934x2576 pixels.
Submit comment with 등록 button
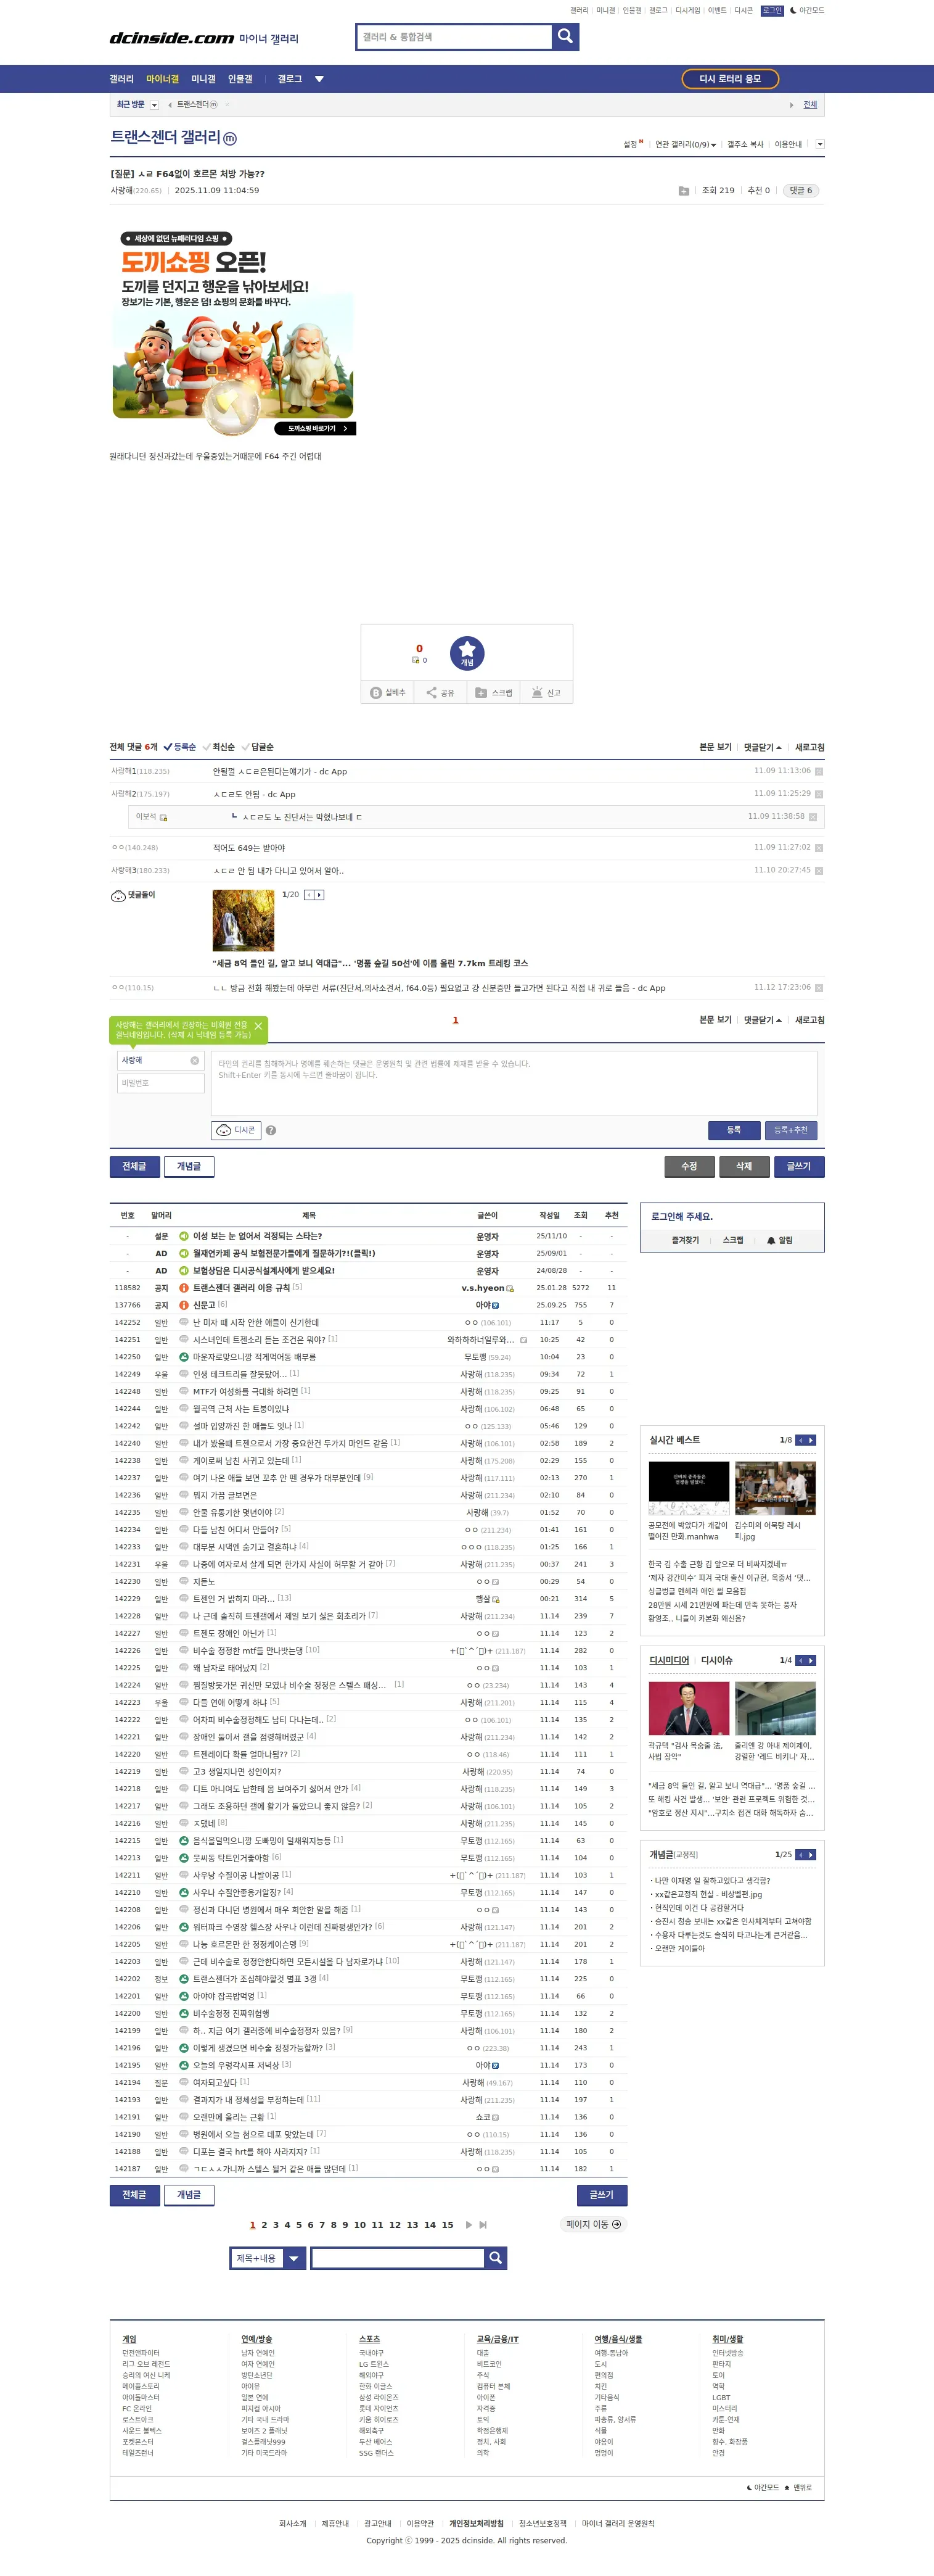click(733, 1130)
